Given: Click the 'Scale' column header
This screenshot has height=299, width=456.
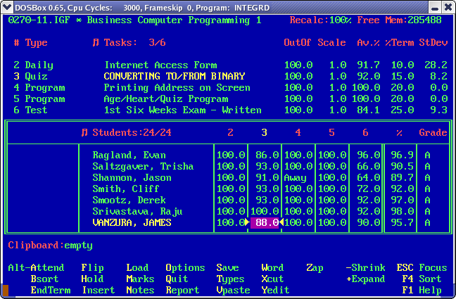Looking at the screenshot, I should point(331,43).
